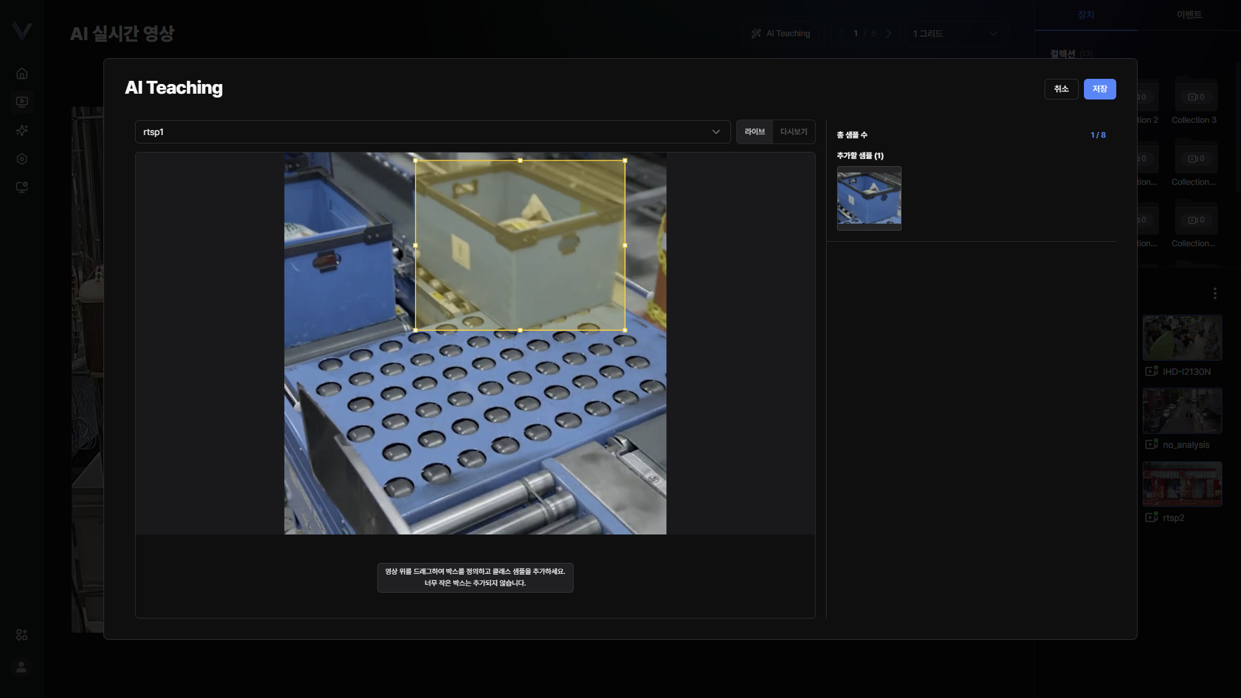Click the camera icon beside IHD-I2130N
Viewport: 1241px width, 698px height.
1151,371
